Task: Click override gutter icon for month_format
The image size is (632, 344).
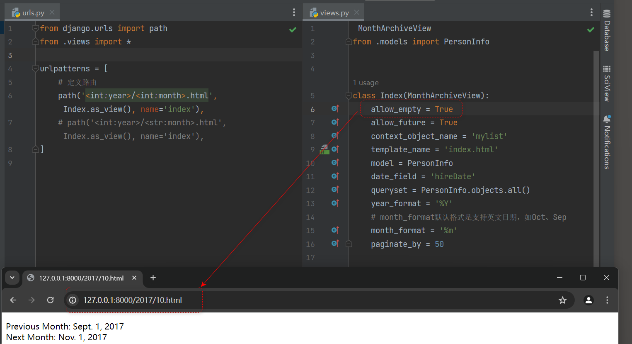Action: click(335, 230)
